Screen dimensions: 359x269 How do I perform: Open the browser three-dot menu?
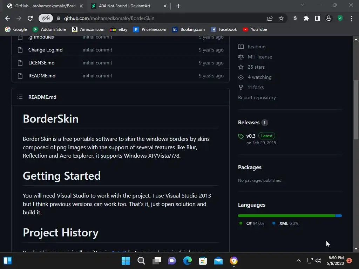point(351,18)
